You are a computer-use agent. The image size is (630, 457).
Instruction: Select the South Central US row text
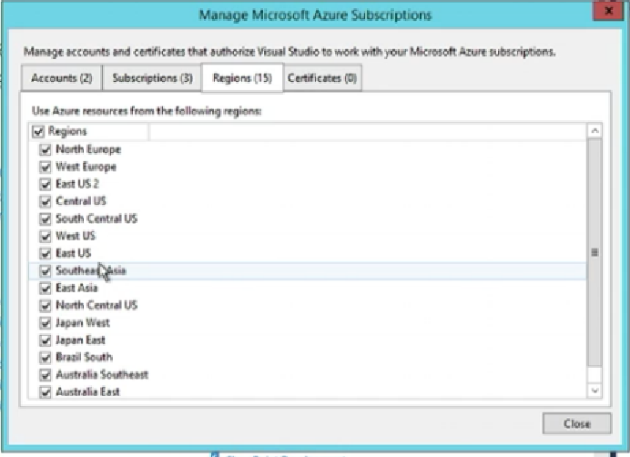[97, 218]
